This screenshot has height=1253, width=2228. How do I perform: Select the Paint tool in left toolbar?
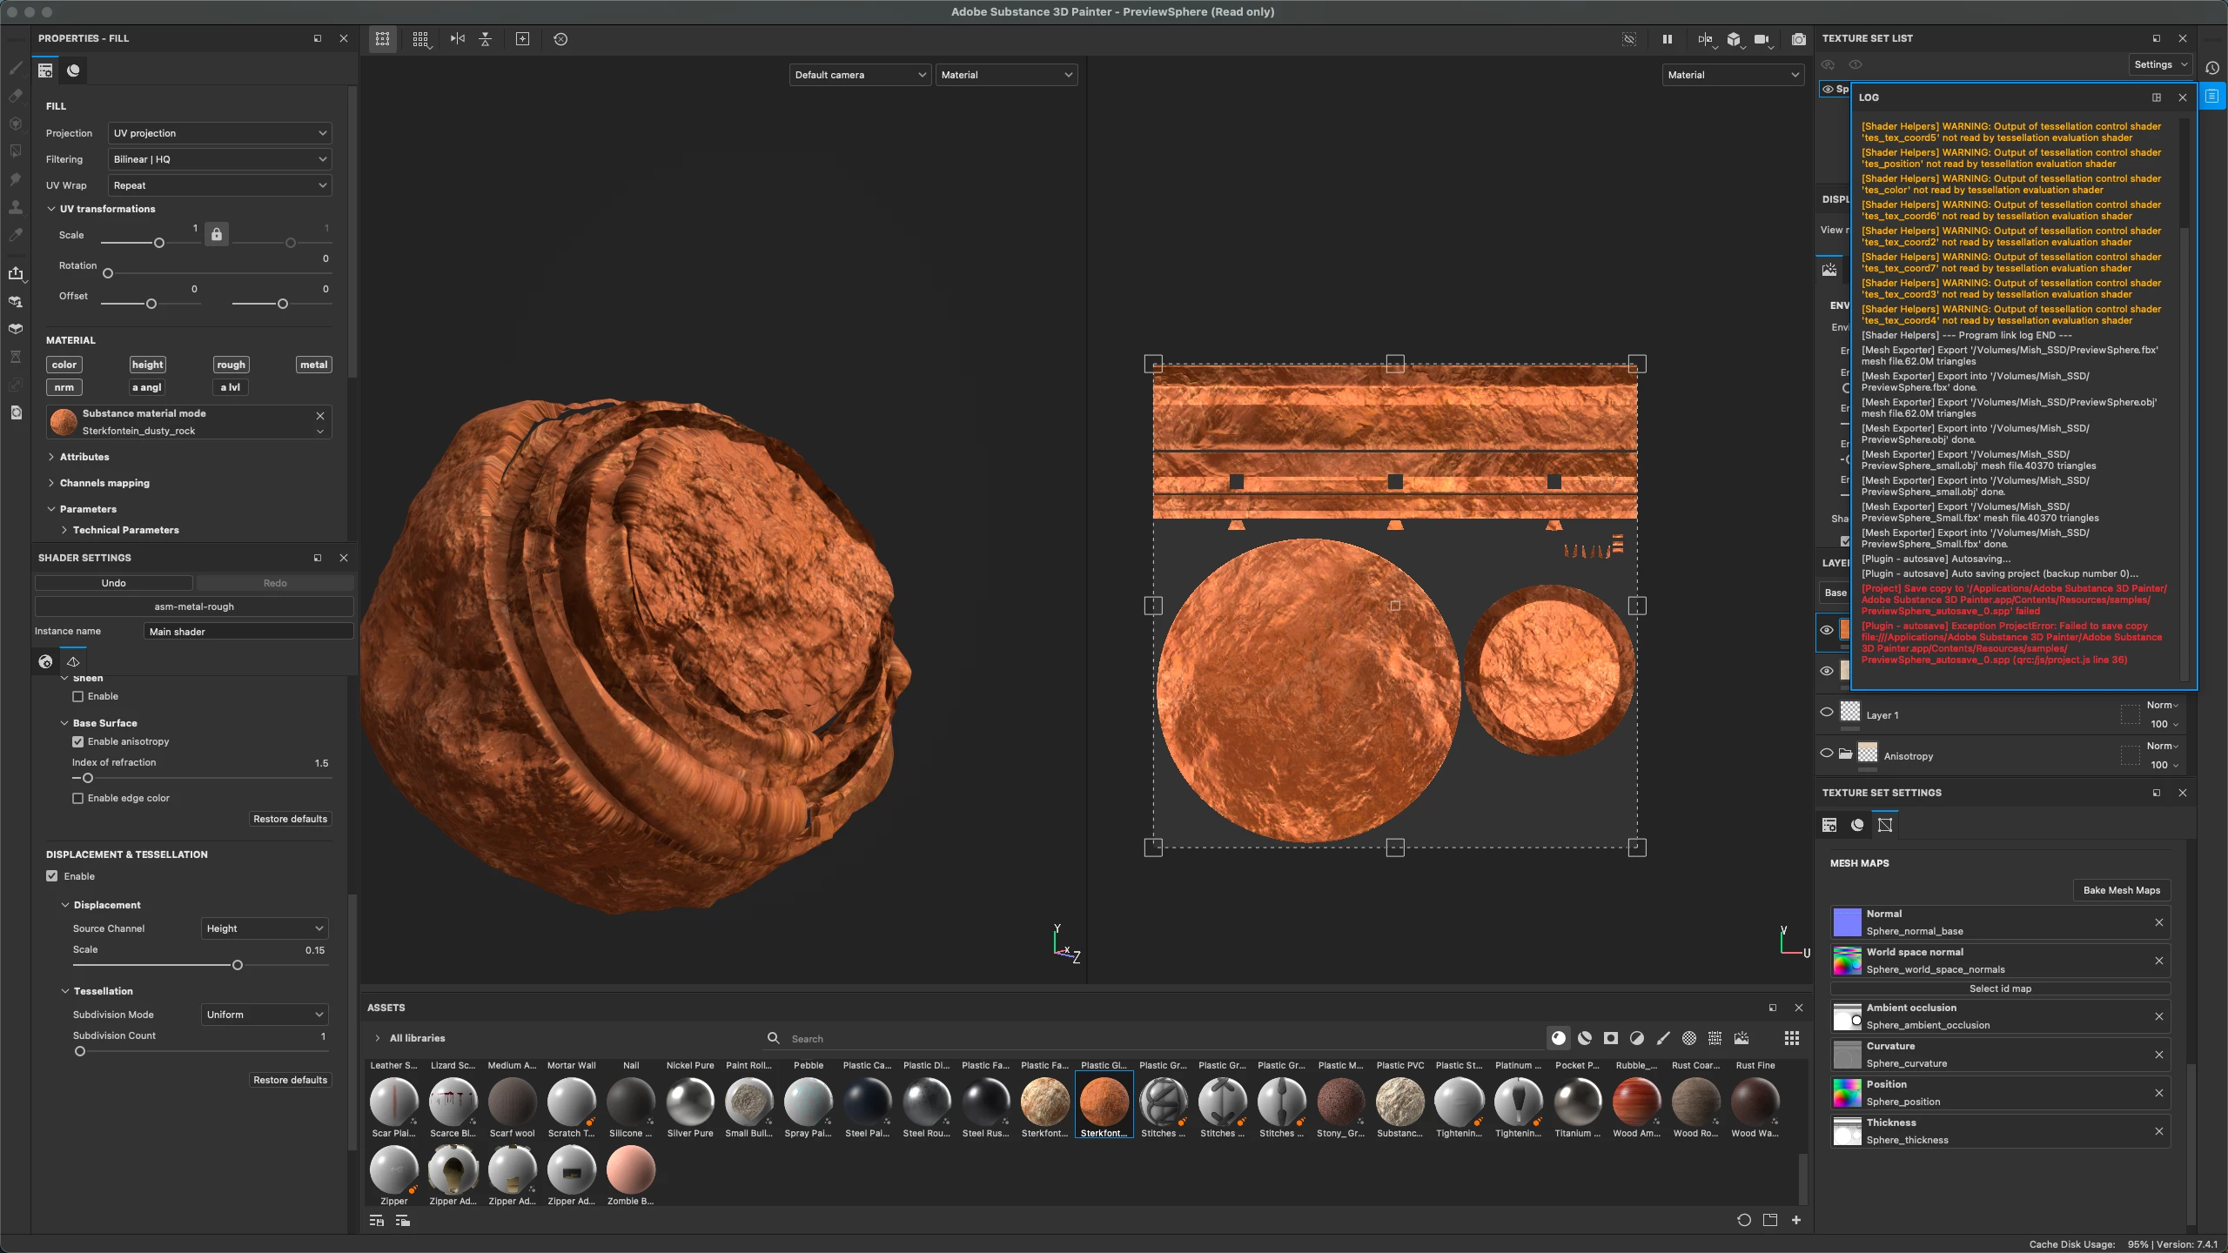point(15,68)
